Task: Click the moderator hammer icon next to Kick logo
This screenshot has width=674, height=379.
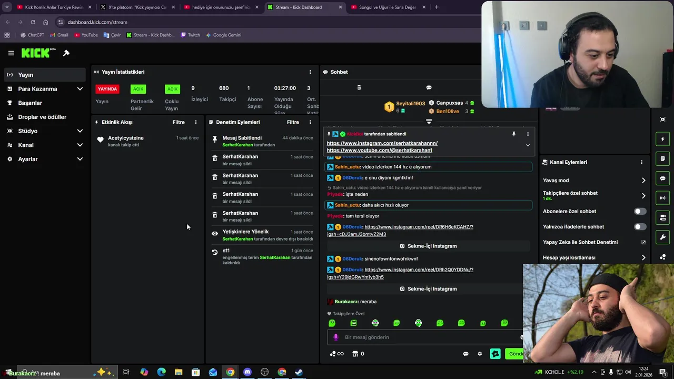Action: tap(66, 53)
